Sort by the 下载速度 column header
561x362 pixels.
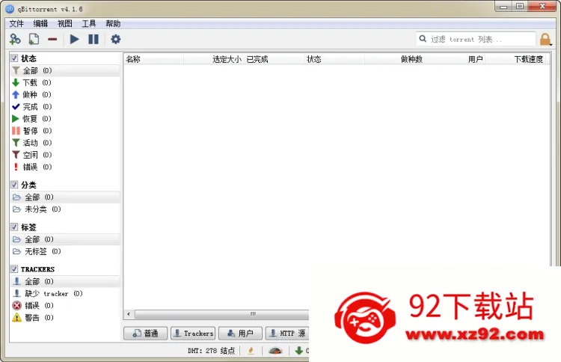pyautogui.click(x=515, y=59)
